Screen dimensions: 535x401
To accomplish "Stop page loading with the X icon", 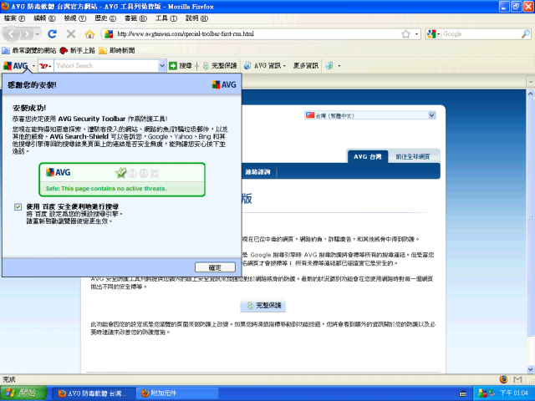I will click(x=71, y=33).
